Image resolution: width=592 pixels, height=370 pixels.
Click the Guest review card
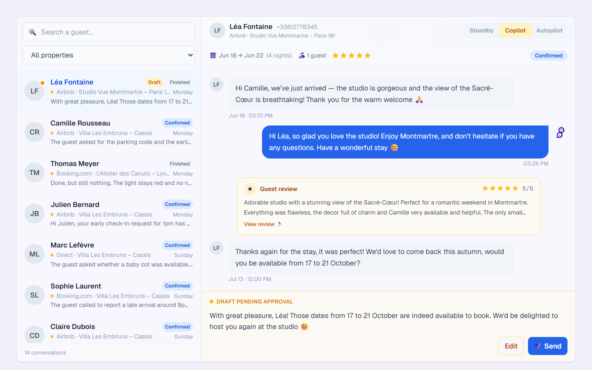(x=388, y=206)
